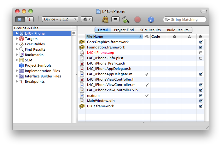This screenshot has height=147, width=222.
Task: Click the Find Results magnifier icon
Action: point(21,49)
